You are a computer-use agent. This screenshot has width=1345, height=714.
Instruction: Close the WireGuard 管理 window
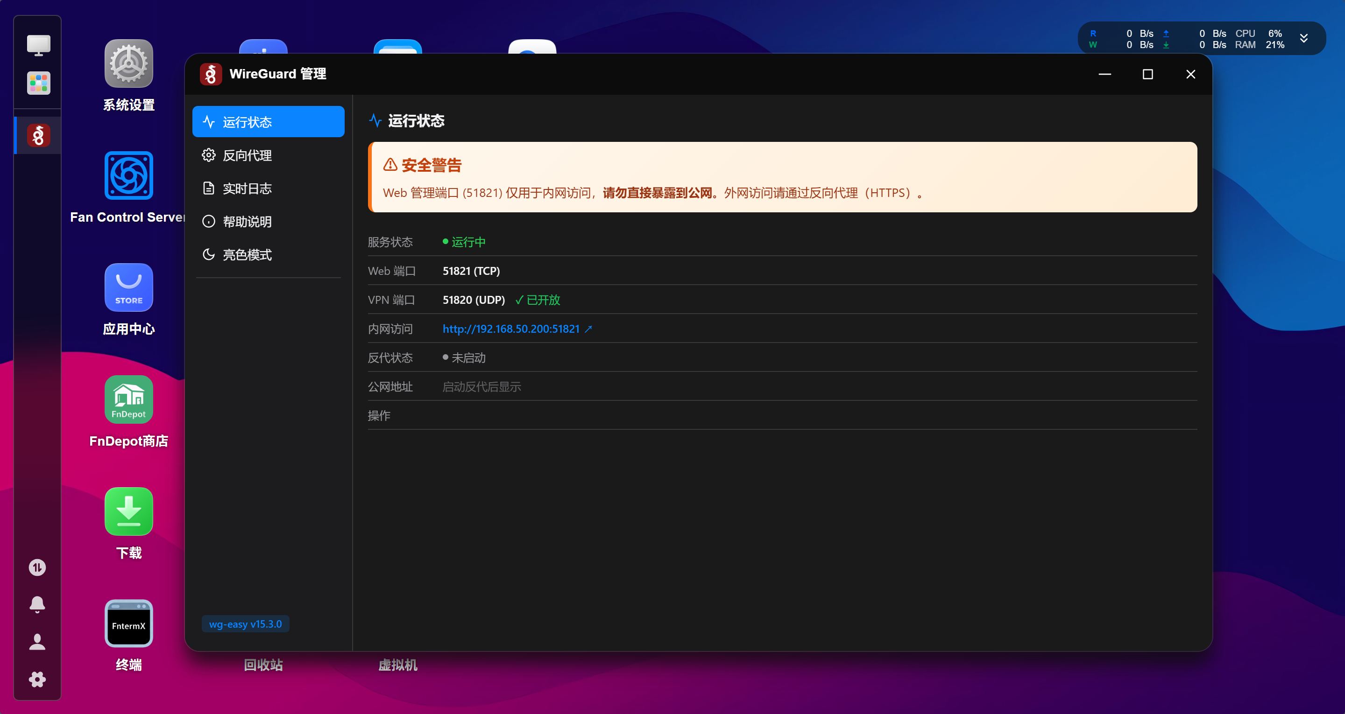click(1190, 74)
